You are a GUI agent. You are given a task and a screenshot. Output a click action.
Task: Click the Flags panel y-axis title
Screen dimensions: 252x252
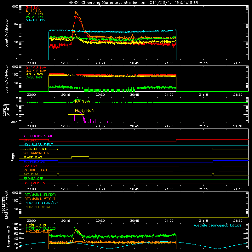pos(13,157)
